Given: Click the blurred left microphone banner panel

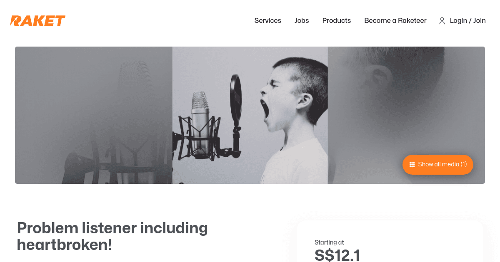Looking at the screenshot, I should 94,115.
